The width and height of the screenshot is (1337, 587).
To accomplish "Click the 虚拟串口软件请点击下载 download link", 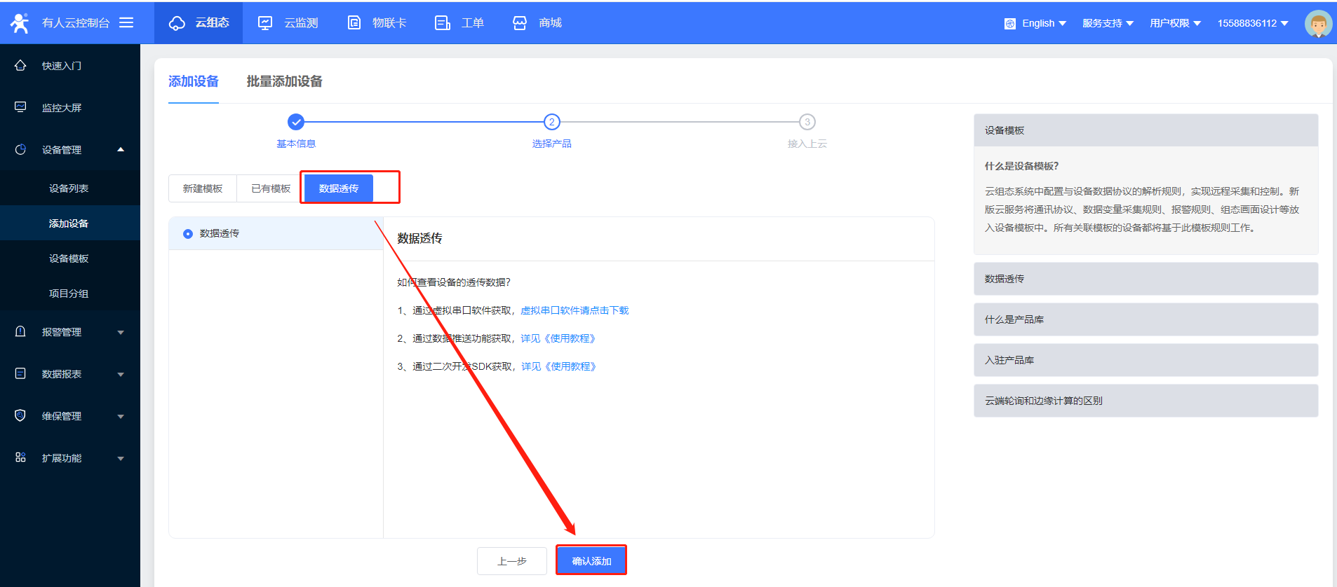I will tap(575, 310).
